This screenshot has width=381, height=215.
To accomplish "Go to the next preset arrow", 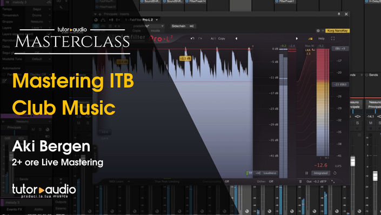I will click(297, 38).
